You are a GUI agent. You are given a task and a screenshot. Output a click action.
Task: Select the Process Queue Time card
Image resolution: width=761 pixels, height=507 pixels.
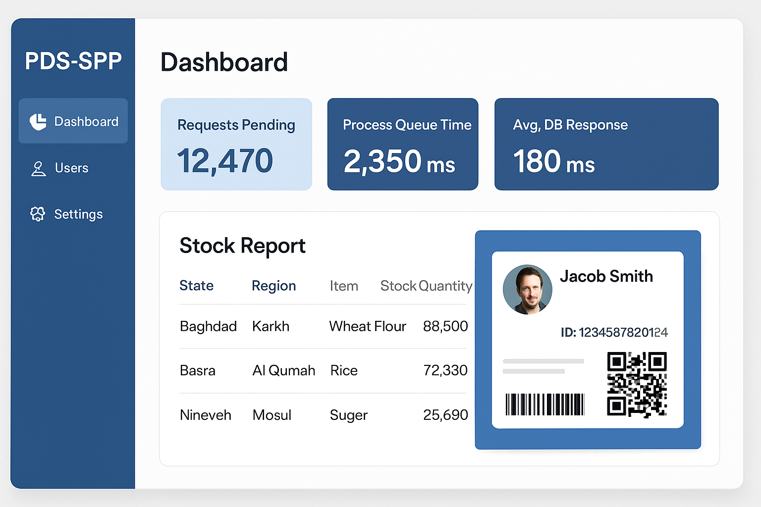pos(402,144)
